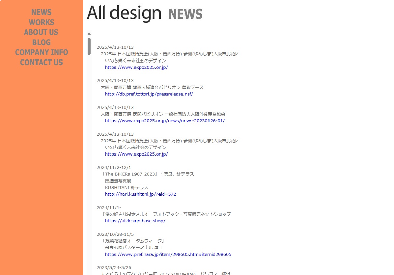Viewport: 394px width, 275px height.
Task: Open NEWS in the orange sidebar
Action: pos(41,12)
